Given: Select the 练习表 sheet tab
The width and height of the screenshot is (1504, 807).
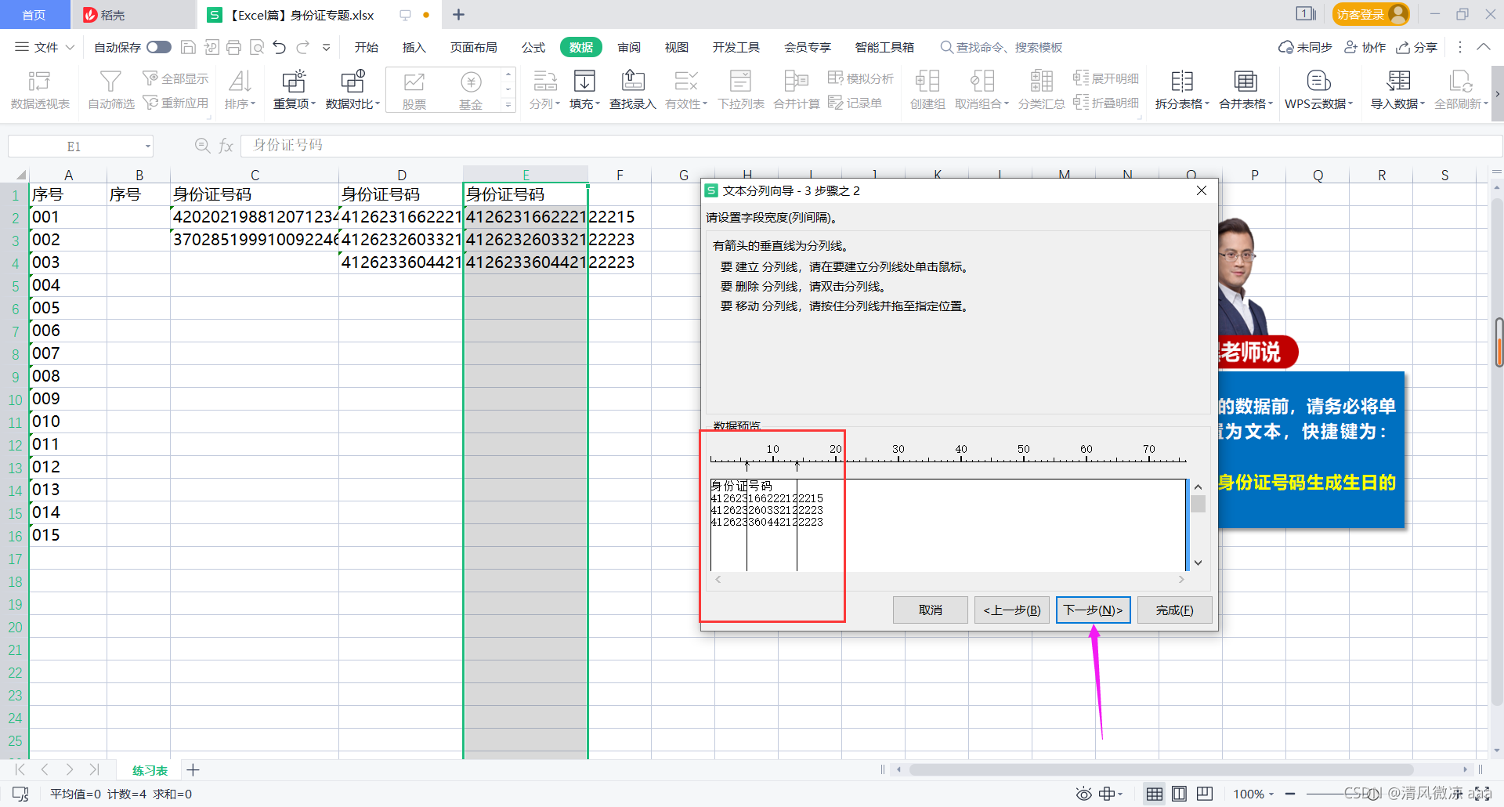Looking at the screenshot, I should tap(150, 770).
